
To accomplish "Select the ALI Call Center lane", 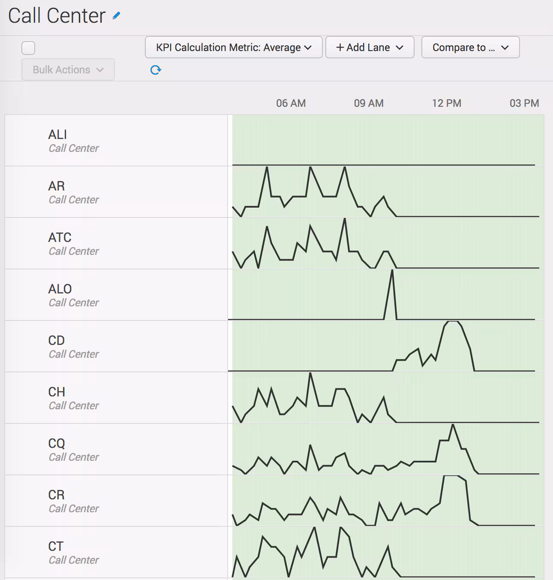I will (58, 135).
